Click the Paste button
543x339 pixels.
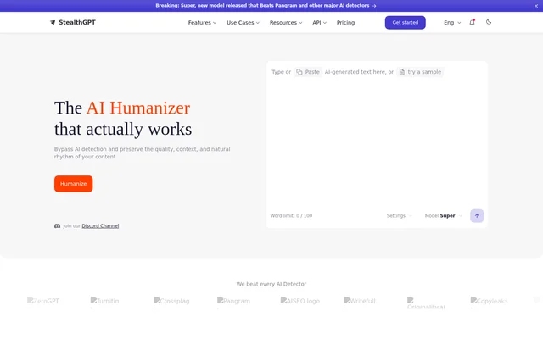point(308,72)
